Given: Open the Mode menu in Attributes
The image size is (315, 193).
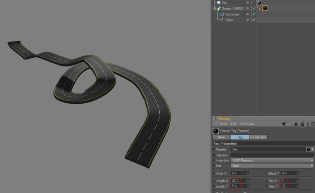Looking at the screenshot, I should (223, 124).
